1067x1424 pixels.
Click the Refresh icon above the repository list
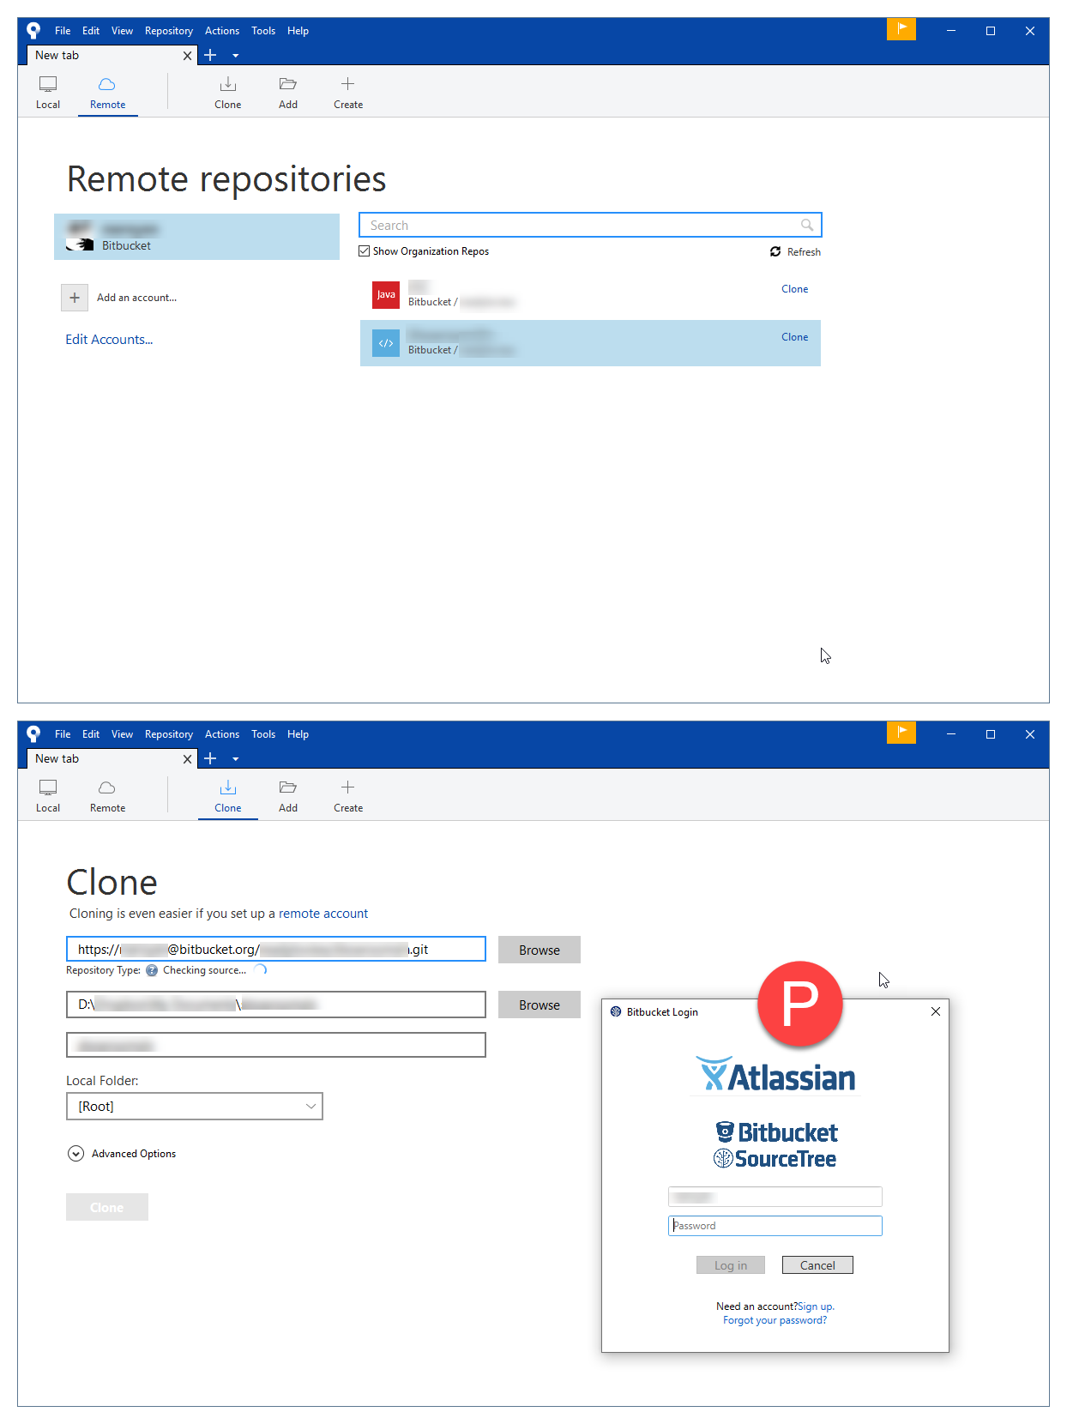pos(775,251)
